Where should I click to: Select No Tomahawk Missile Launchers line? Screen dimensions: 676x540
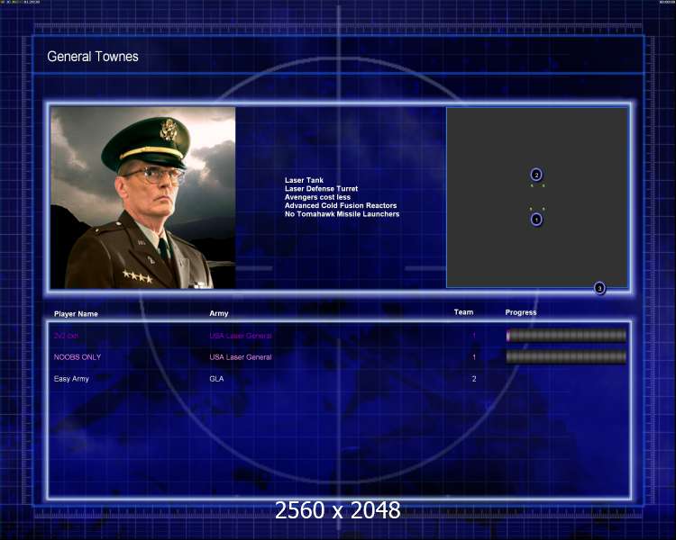[342, 214]
